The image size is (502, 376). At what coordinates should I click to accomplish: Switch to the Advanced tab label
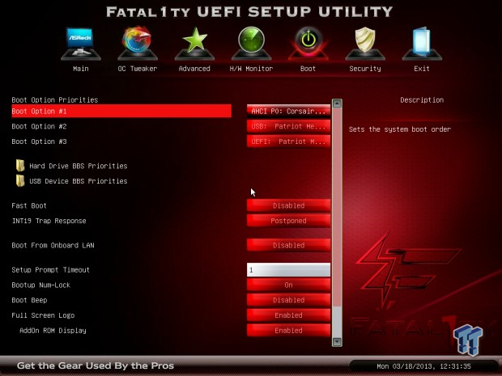tap(194, 69)
